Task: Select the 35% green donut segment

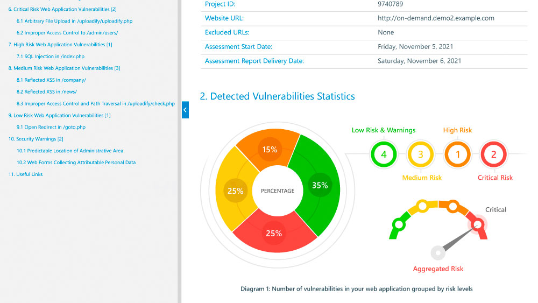Action: [x=320, y=185]
